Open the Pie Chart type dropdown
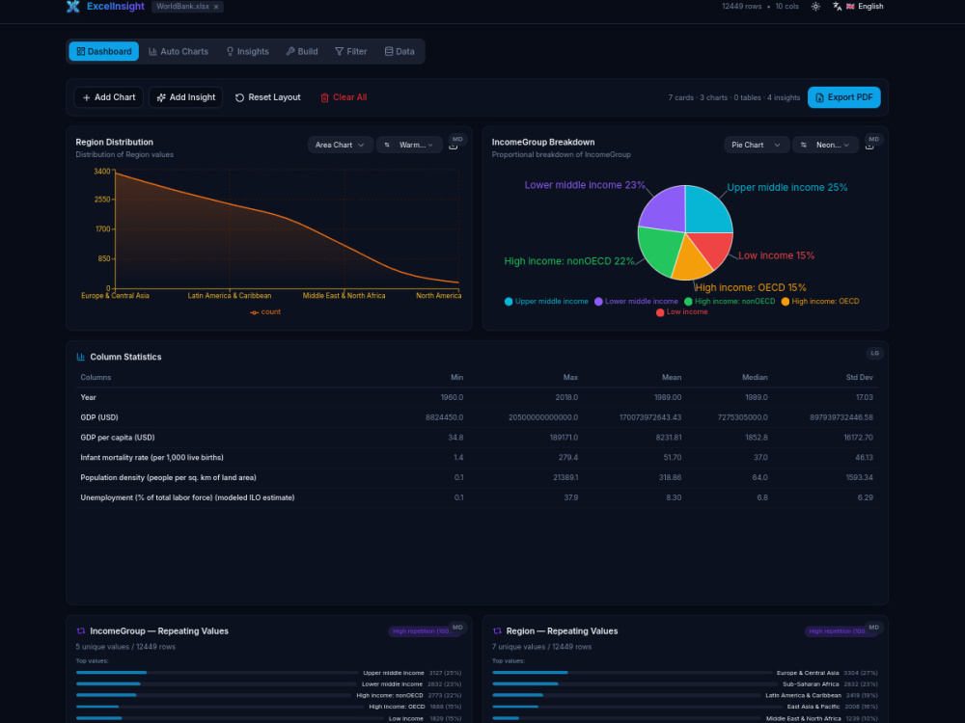The height and width of the screenshot is (723, 965). (757, 146)
